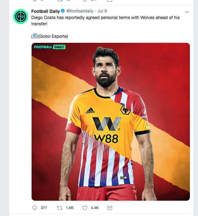Retweet using the retweet arrows icon
The image size is (198, 216).
point(60,208)
